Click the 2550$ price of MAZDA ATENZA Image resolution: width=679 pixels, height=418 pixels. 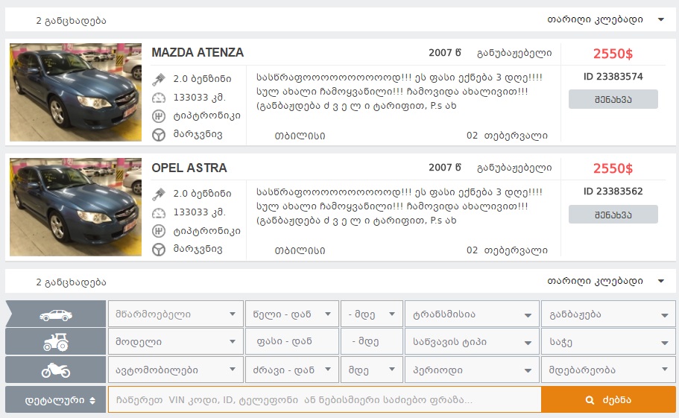pyautogui.click(x=613, y=54)
